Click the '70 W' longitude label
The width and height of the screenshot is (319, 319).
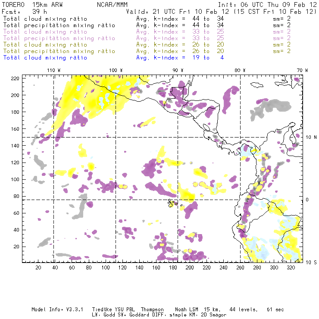tap(302, 70)
